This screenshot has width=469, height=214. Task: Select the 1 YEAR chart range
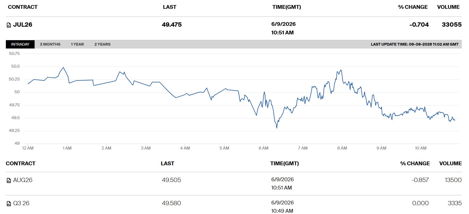[77, 44]
